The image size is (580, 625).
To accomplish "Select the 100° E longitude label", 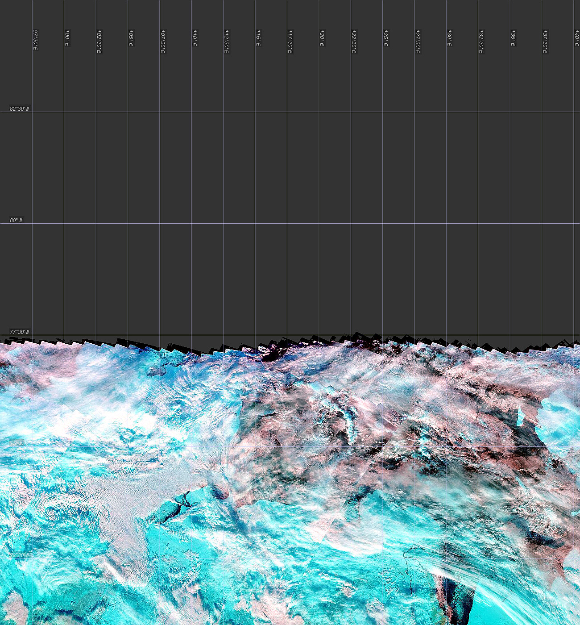I will pyautogui.click(x=67, y=38).
